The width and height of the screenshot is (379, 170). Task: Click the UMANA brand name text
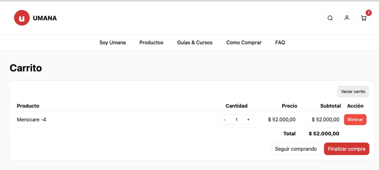[x=45, y=18]
